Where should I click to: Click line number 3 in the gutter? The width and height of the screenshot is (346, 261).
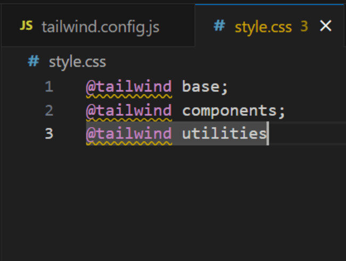point(49,133)
